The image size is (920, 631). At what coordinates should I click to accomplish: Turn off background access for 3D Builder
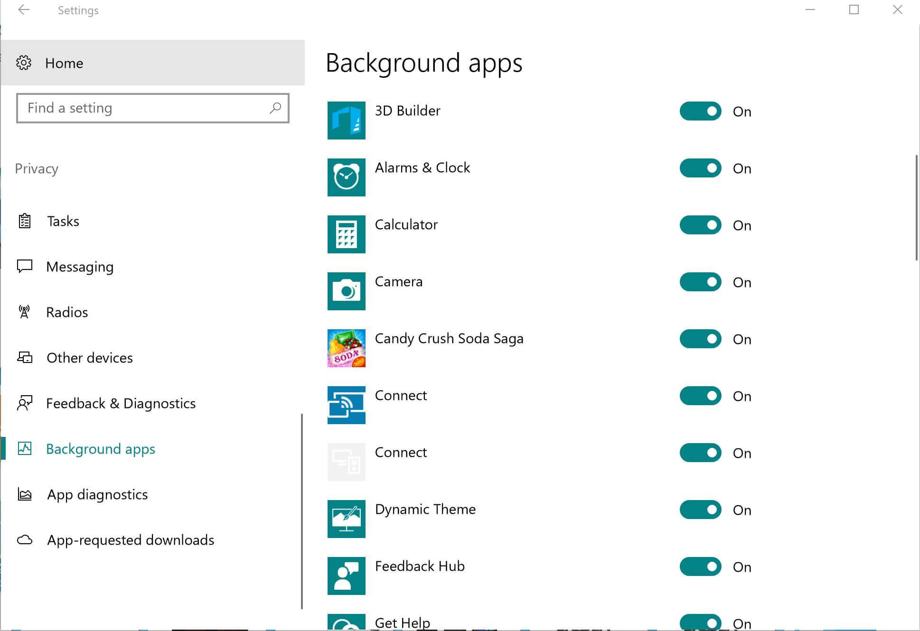(x=700, y=111)
